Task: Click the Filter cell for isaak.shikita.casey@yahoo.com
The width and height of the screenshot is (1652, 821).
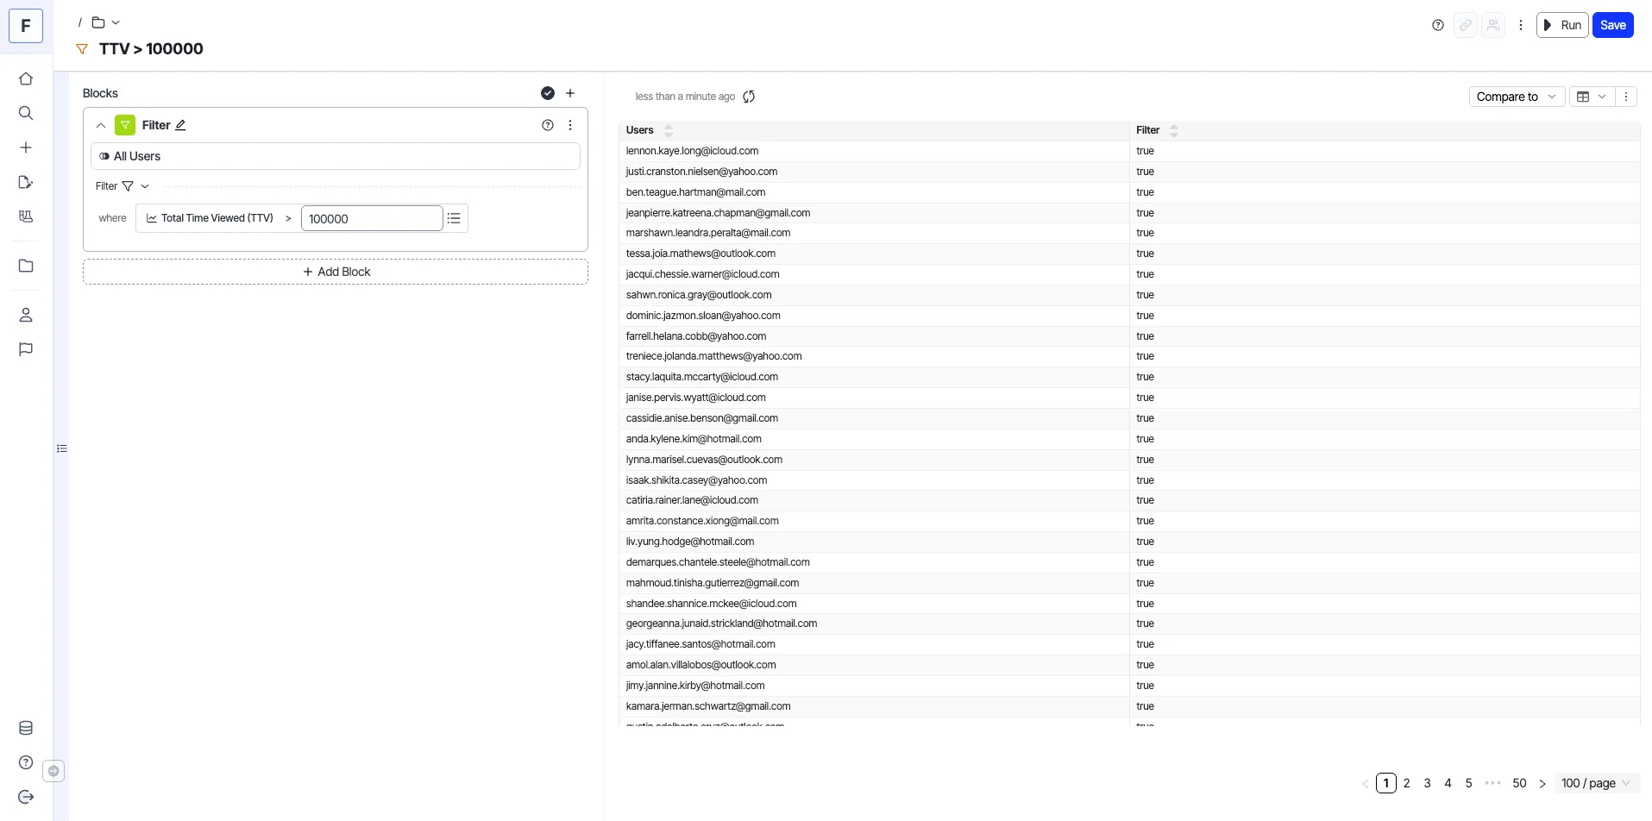Action: tap(1385, 480)
